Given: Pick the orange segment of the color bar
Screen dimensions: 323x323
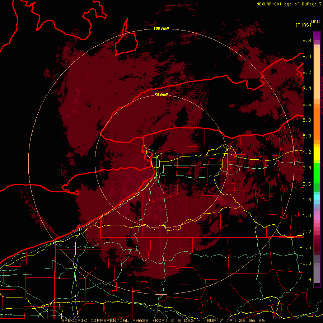Looking at the screenshot, I should click(317, 123).
